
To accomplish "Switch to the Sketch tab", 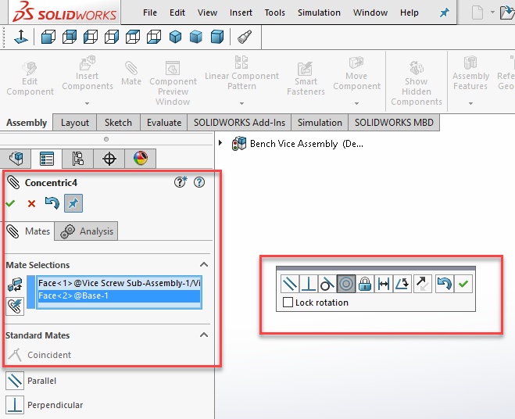I will click(x=118, y=123).
